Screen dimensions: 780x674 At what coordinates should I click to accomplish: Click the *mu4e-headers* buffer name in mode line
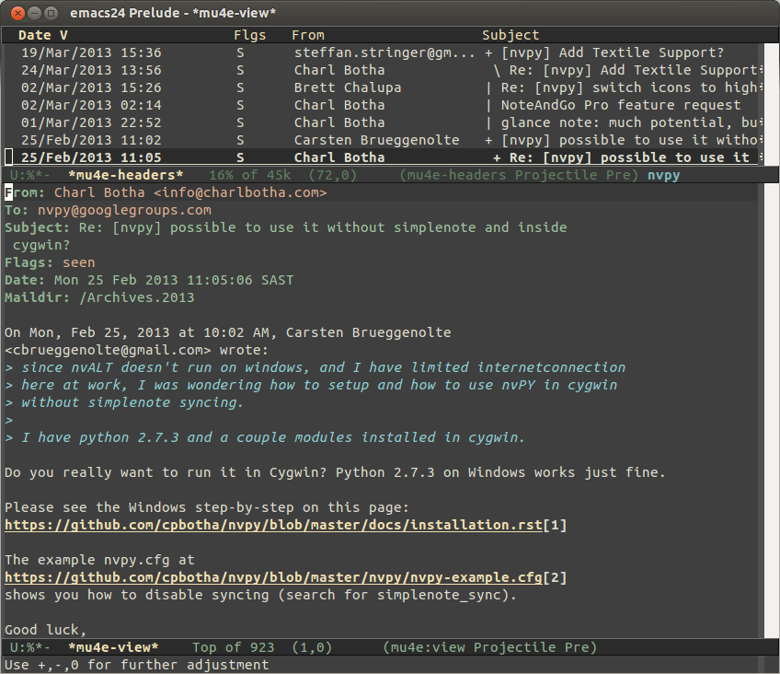click(126, 175)
